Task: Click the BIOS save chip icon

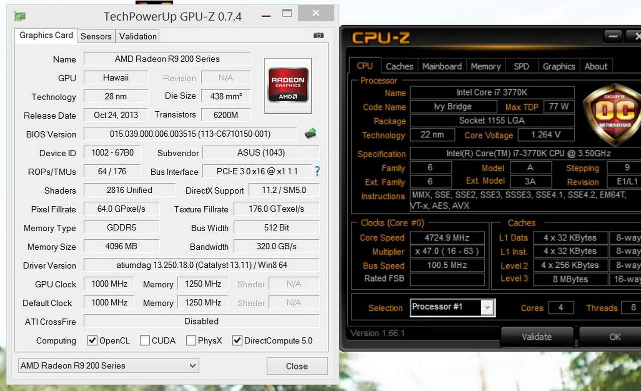Action: click(310, 133)
